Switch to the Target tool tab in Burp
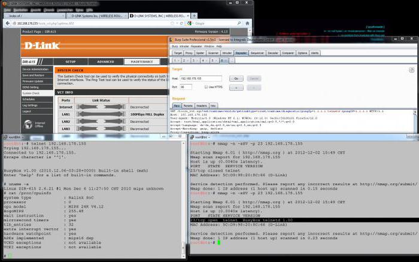 click(x=178, y=53)
